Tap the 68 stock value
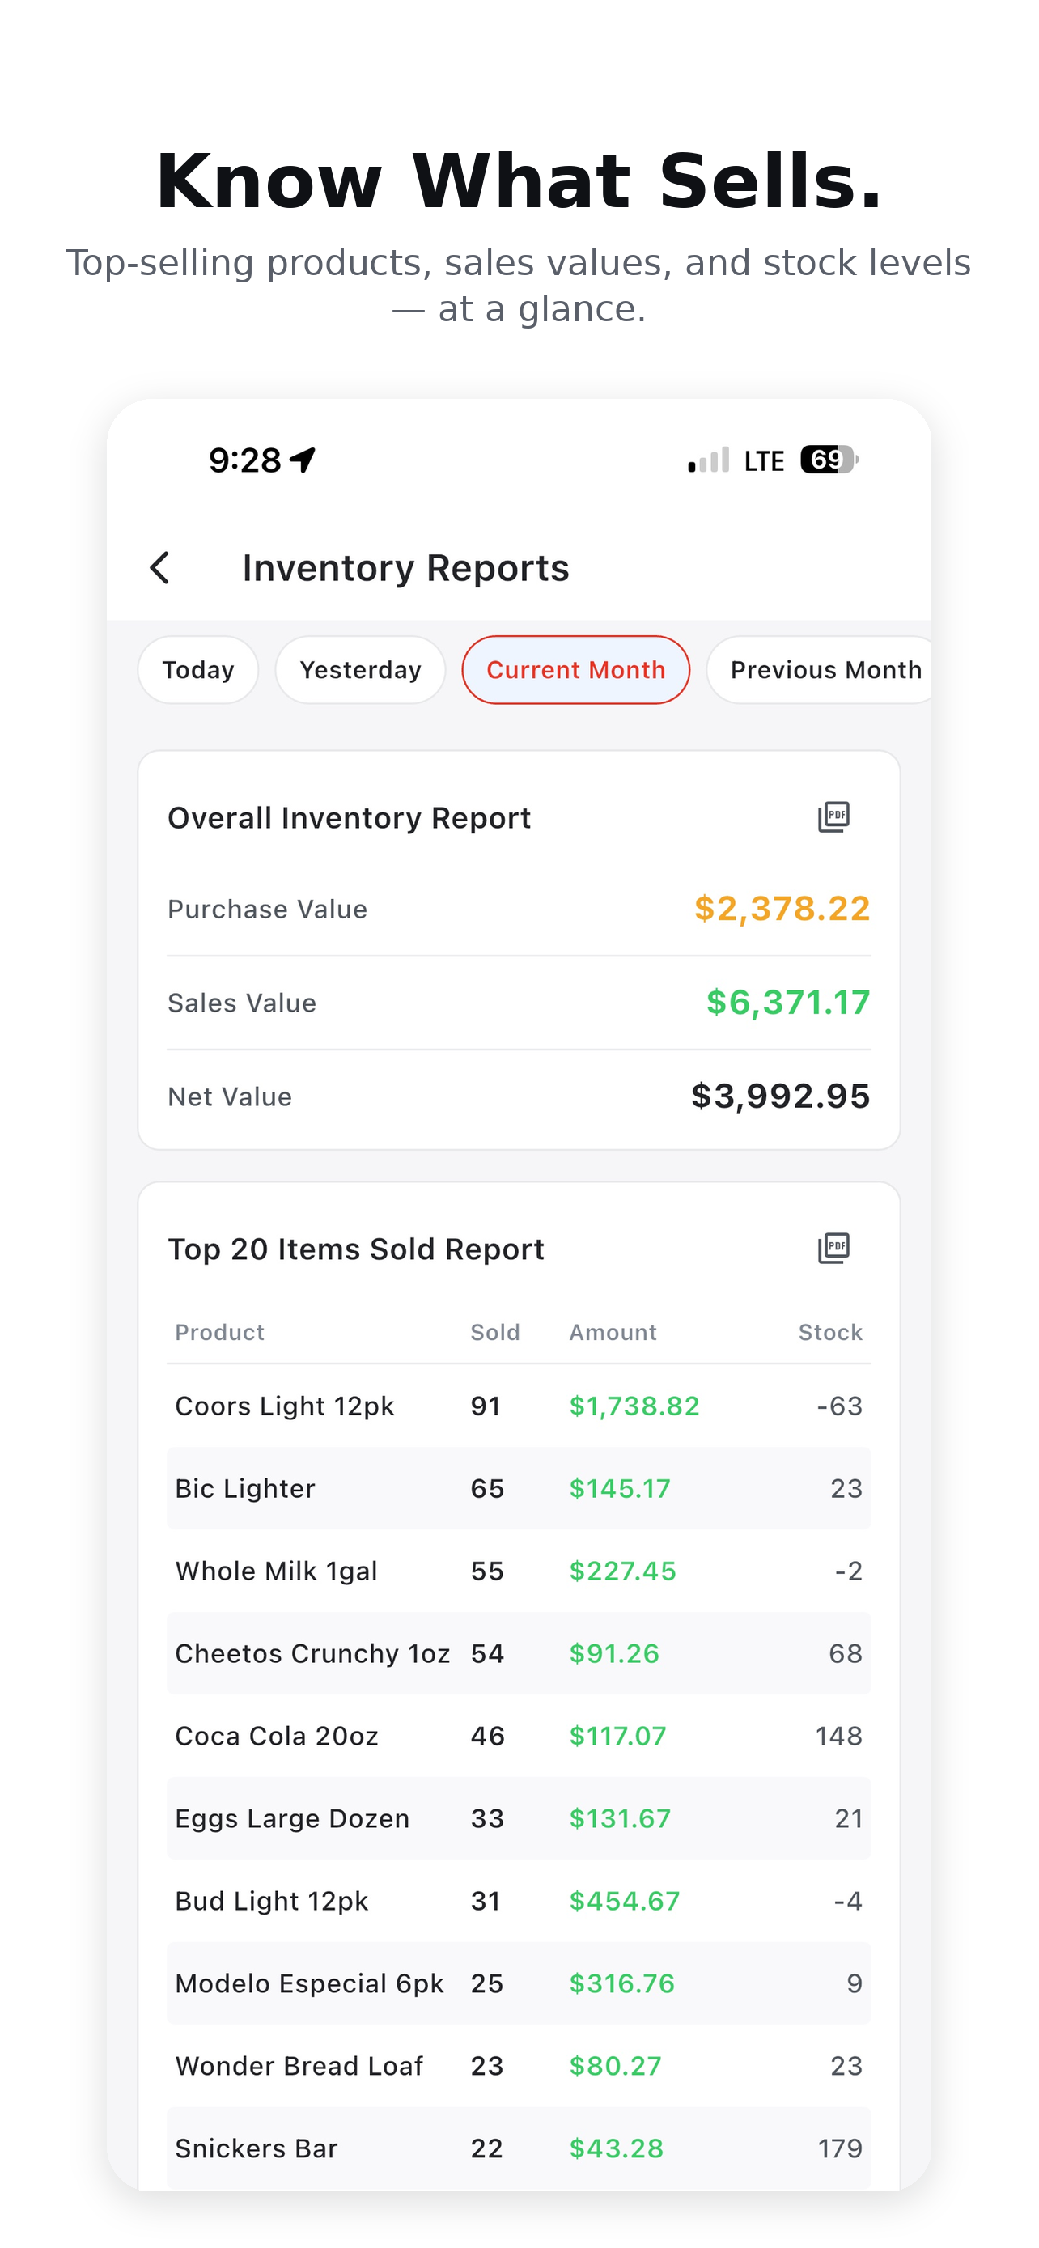The image size is (1039, 2248). 846,1653
